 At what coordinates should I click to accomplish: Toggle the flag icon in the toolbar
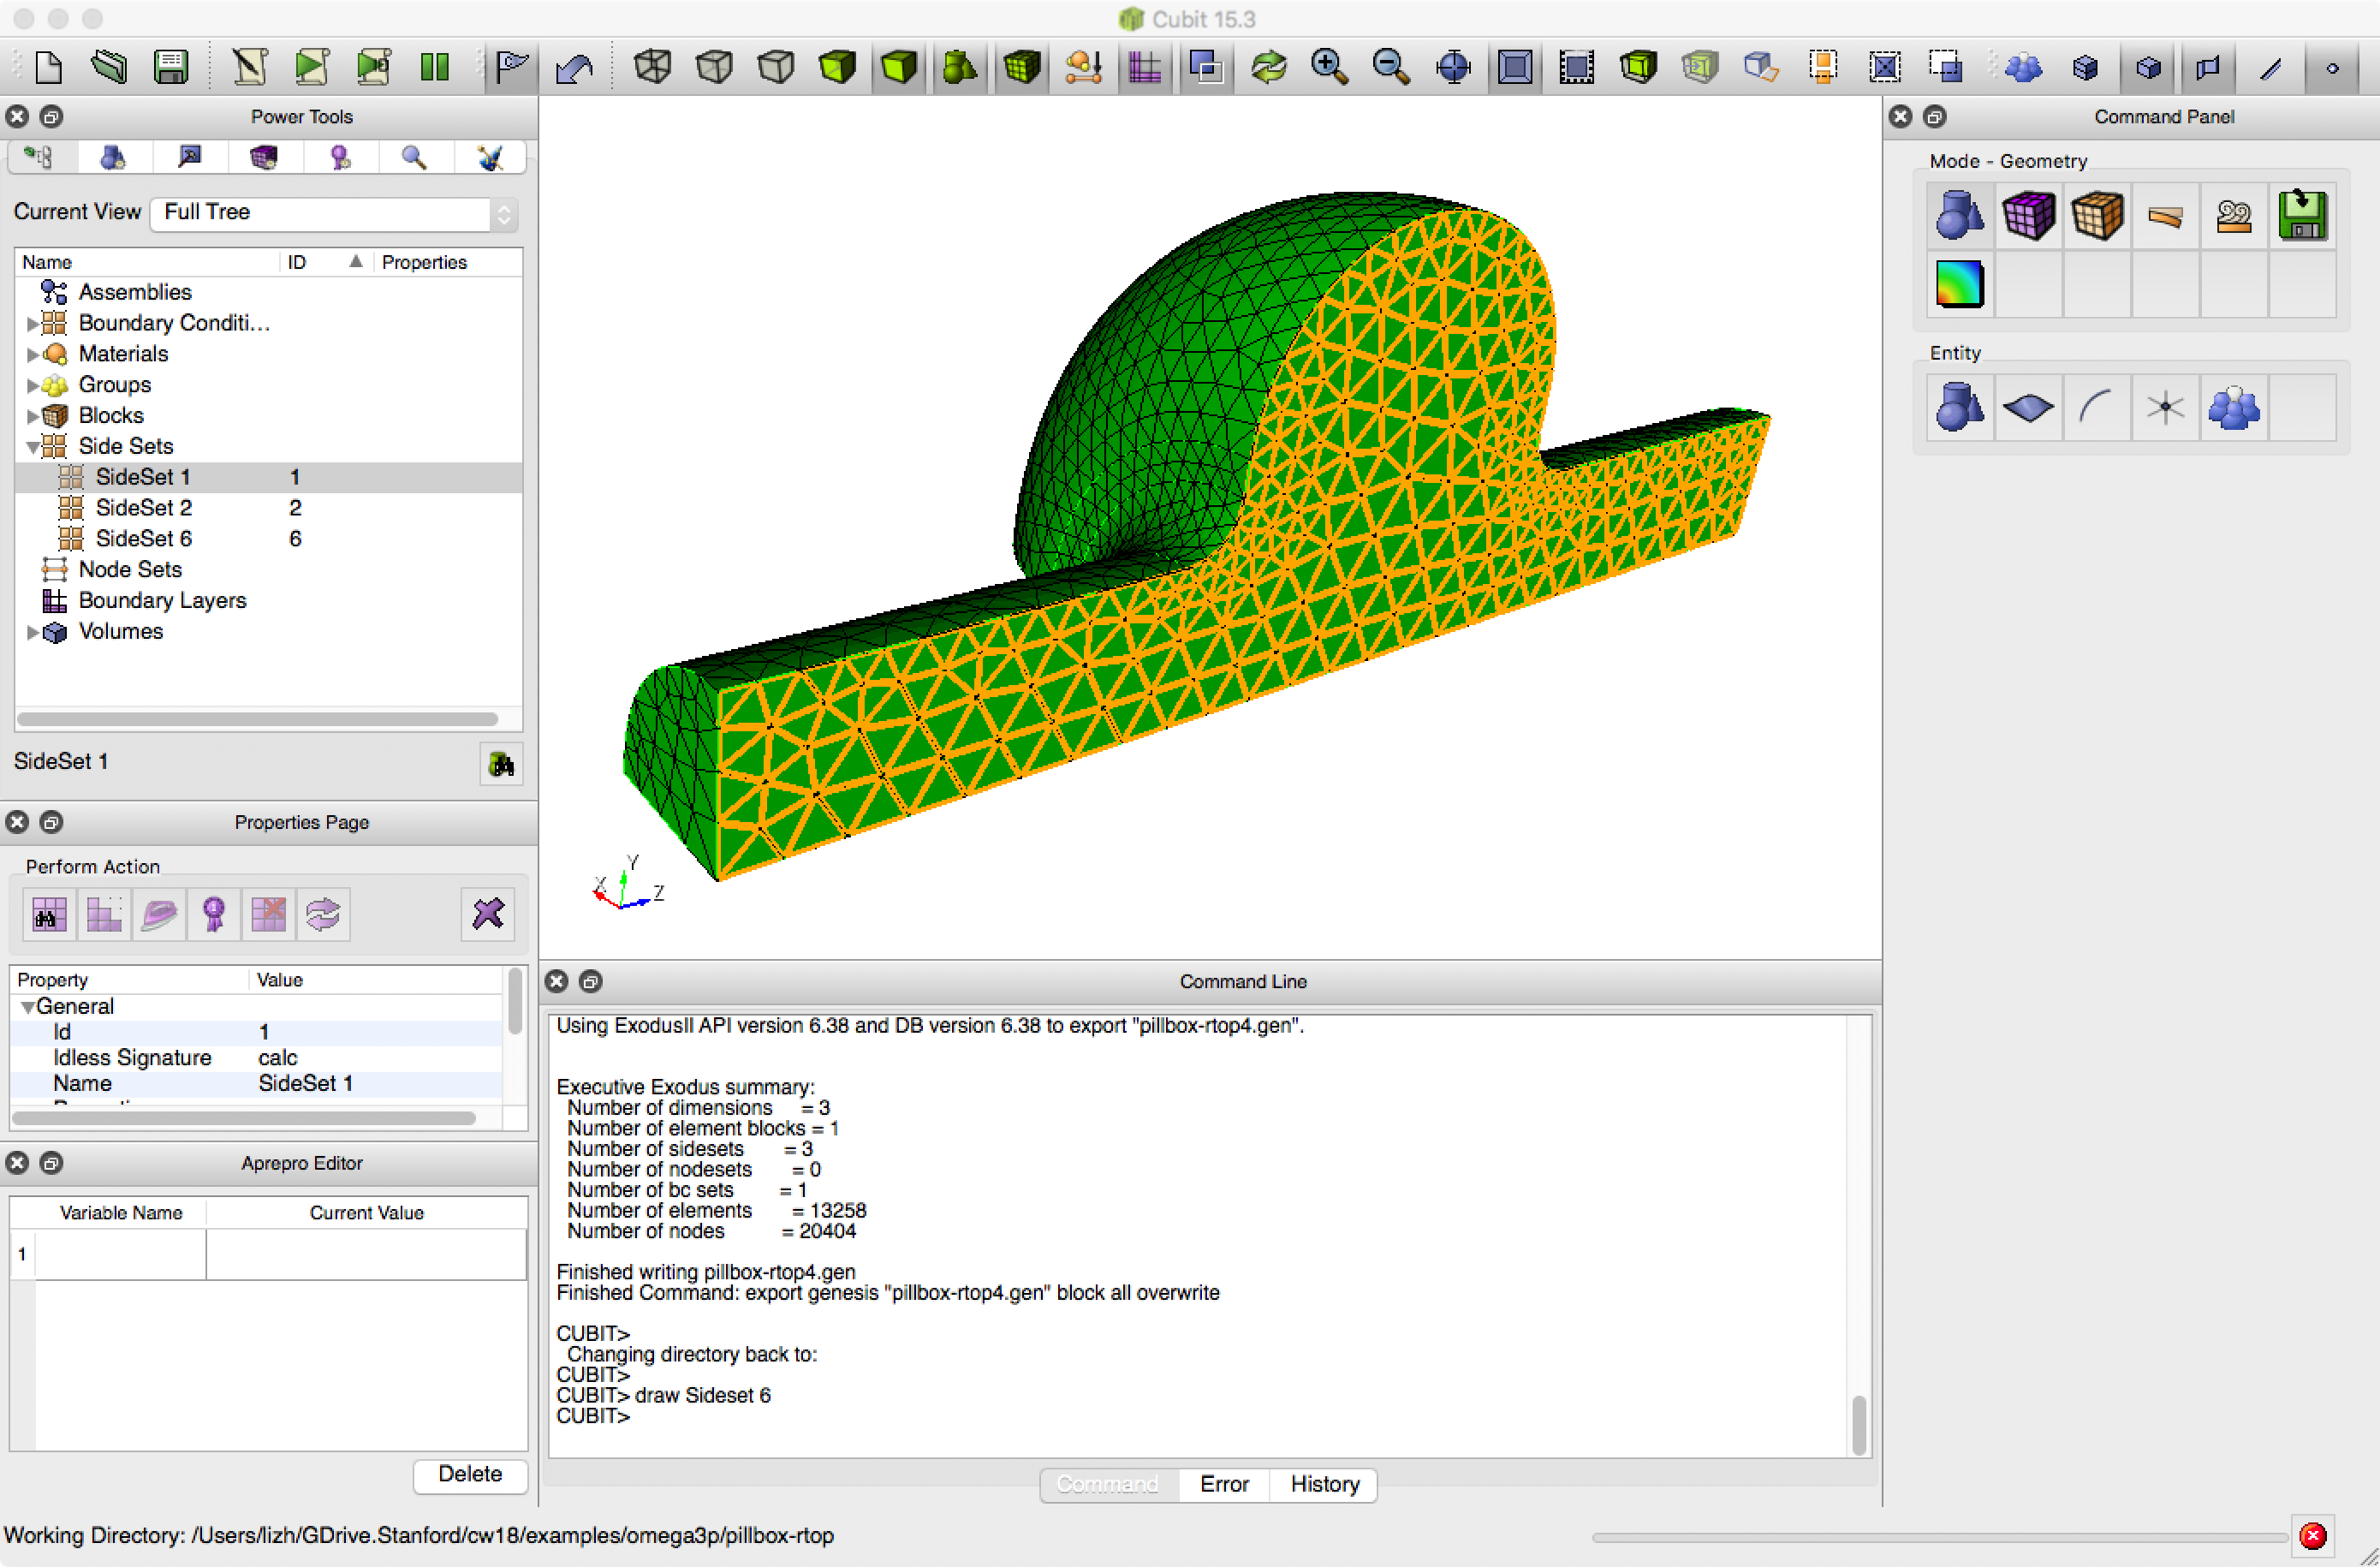pyautogui.click(x=512, y=67)
